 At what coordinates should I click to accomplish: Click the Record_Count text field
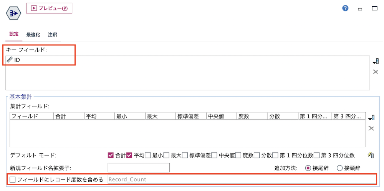[x=241, y=179]
